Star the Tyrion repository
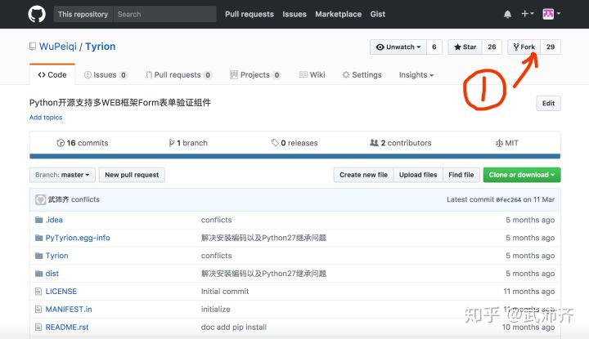Viewport: 589px width, 339px height. pos(465,47)
